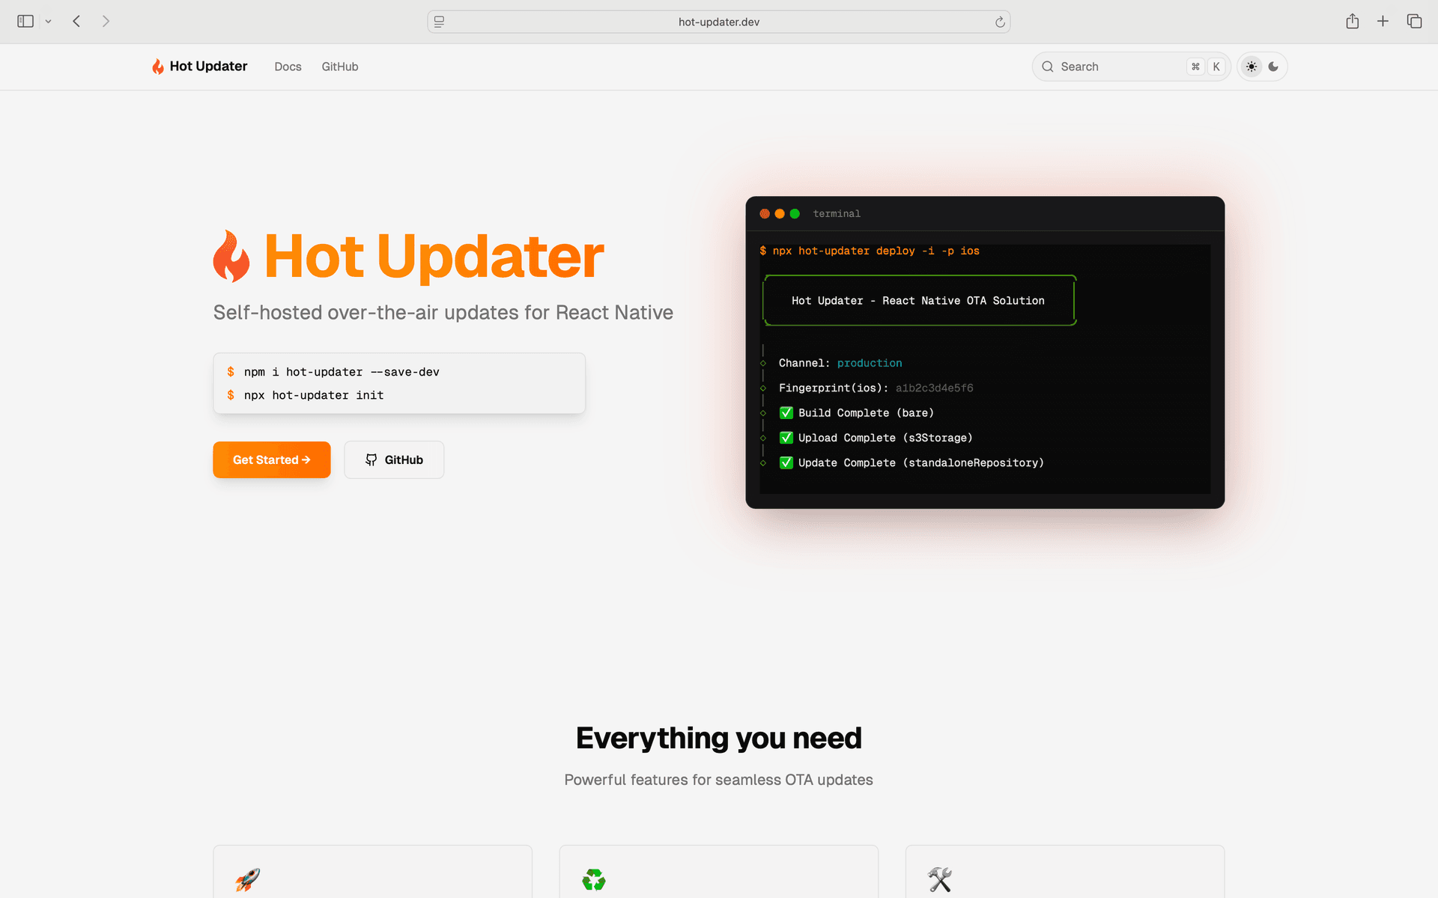
Task: Open the GitHub navigation item
Action: [x=340, y=67]
